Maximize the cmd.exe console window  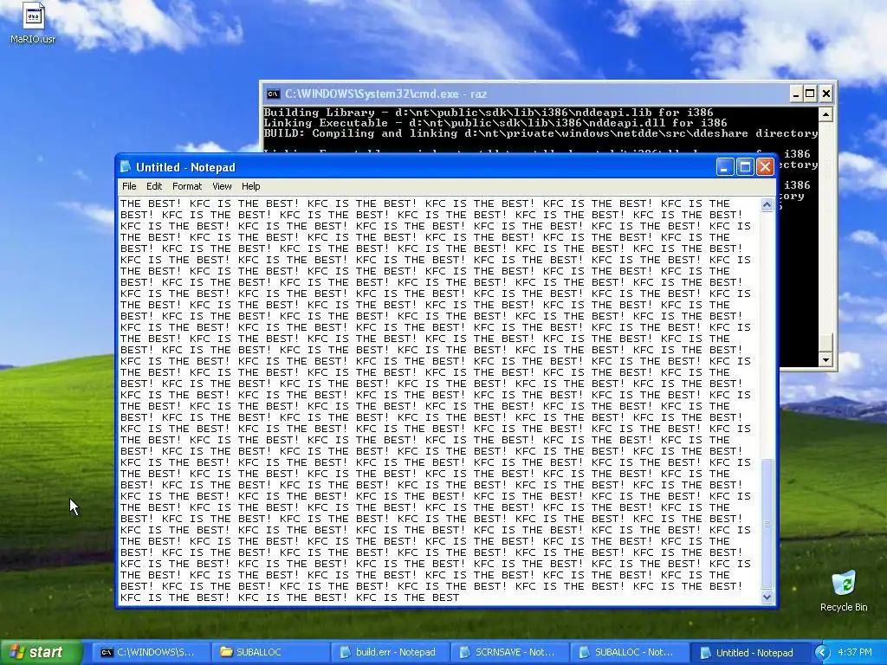click(x=810, y=94)
